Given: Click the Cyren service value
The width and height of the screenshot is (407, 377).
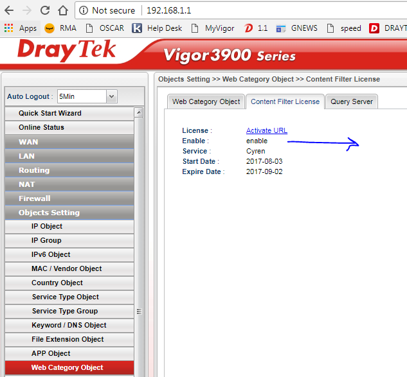Looking at the screenshot, I should pos(256,151).
